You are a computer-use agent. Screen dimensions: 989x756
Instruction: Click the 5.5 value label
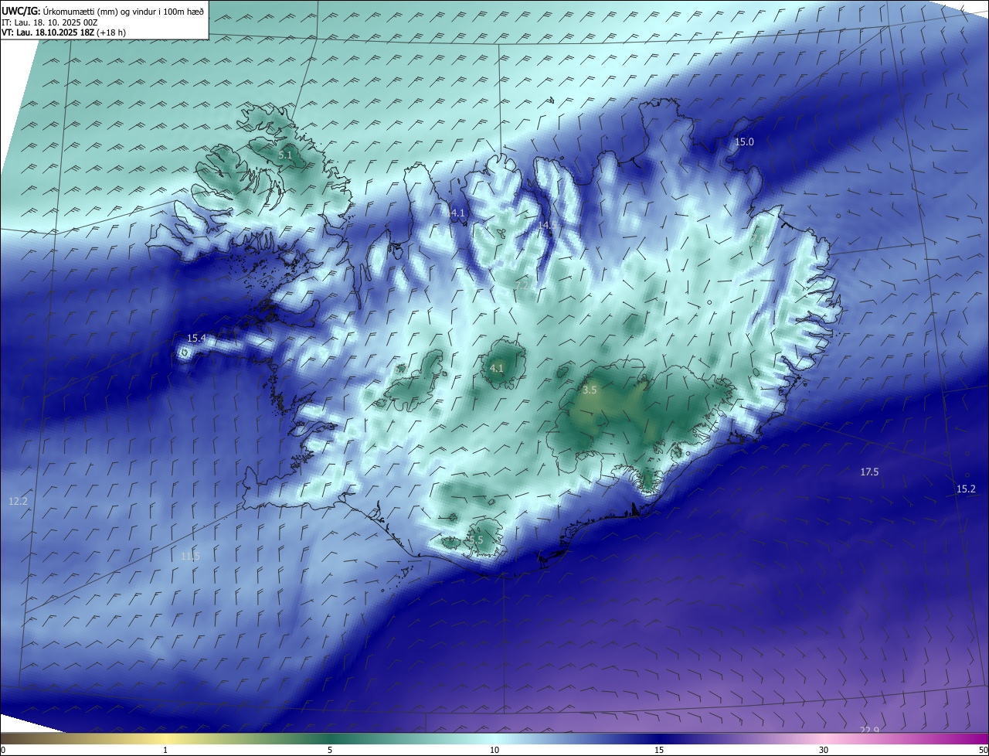pos(476,540)
